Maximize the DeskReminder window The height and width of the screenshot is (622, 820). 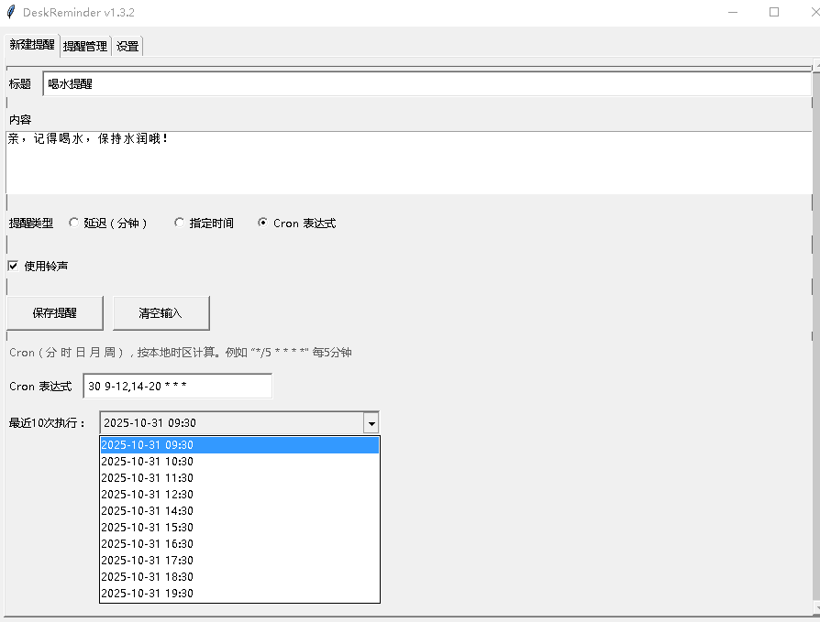coord(774,12)
